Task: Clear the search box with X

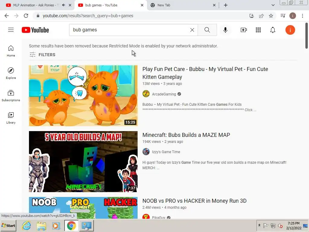Action: (x=192, y=30)
